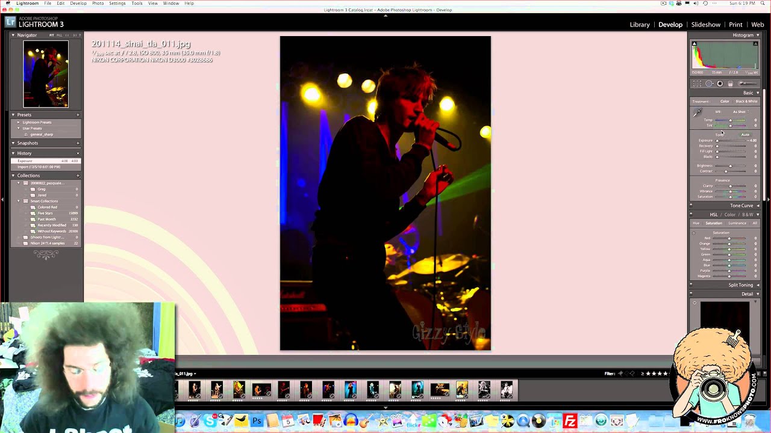Select the Graduated Filter tool
The height and width of the screenshot is (433, 771).
coord(730,84)
